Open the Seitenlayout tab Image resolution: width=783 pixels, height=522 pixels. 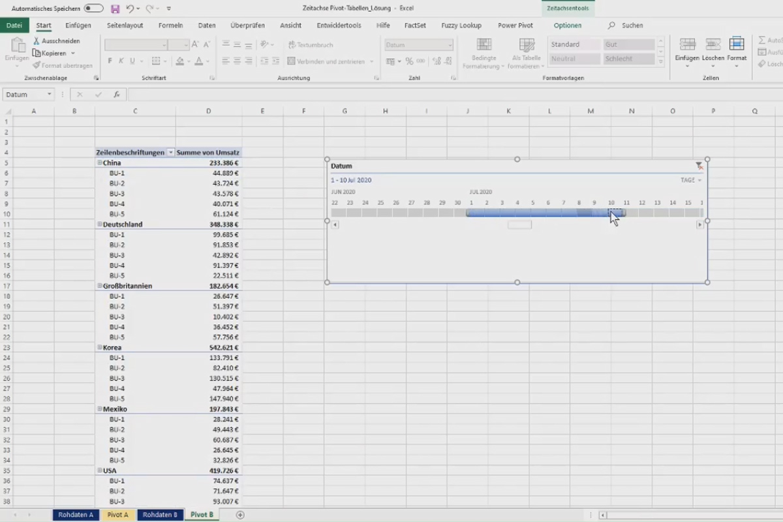[x=125, y=25]
